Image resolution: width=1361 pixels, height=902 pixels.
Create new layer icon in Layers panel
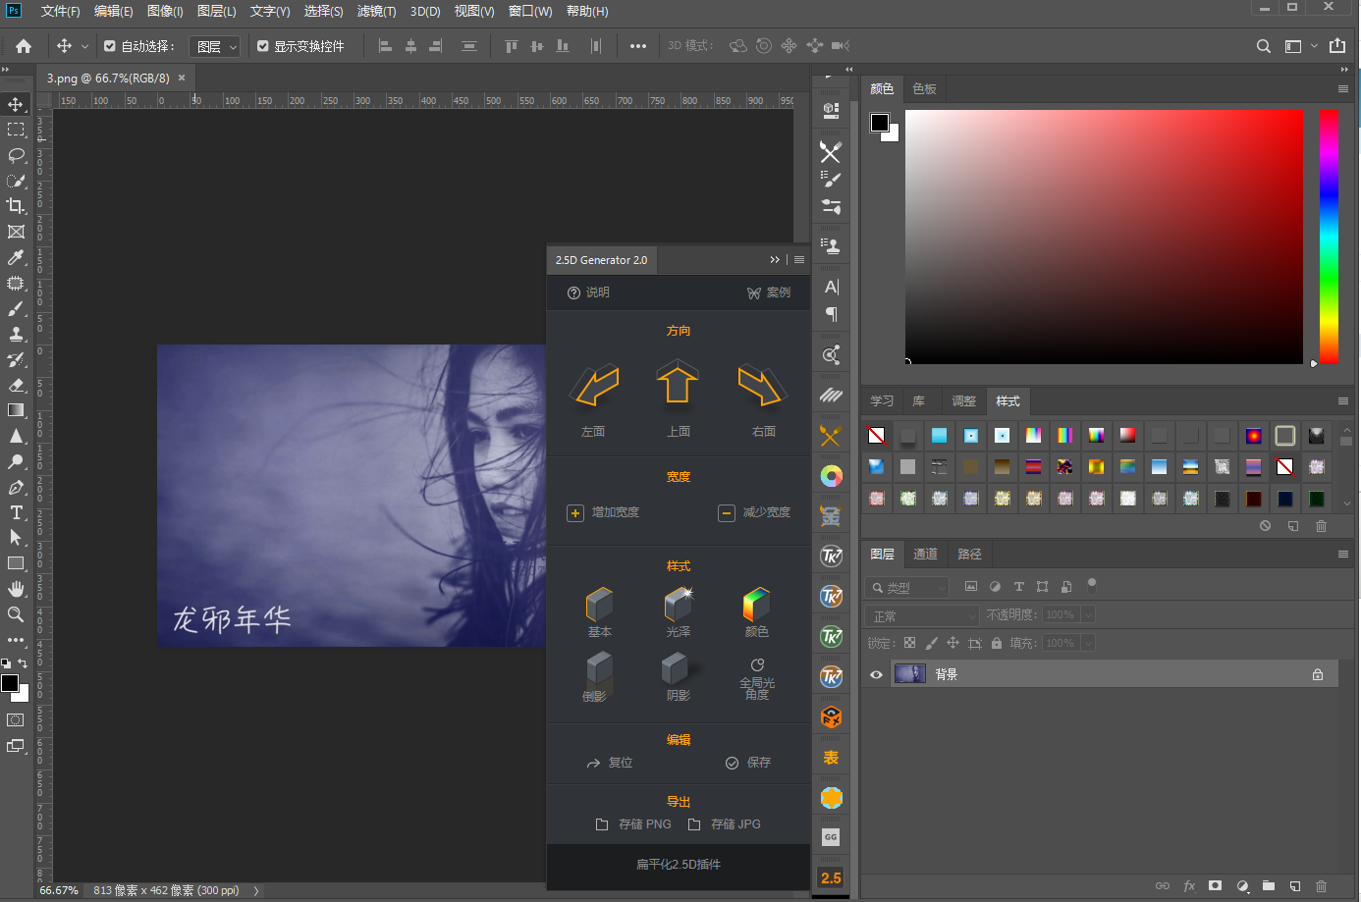[x=1294, y=886]
